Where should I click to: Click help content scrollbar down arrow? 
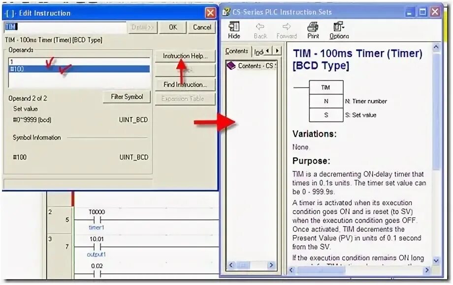tap(436, 261)
